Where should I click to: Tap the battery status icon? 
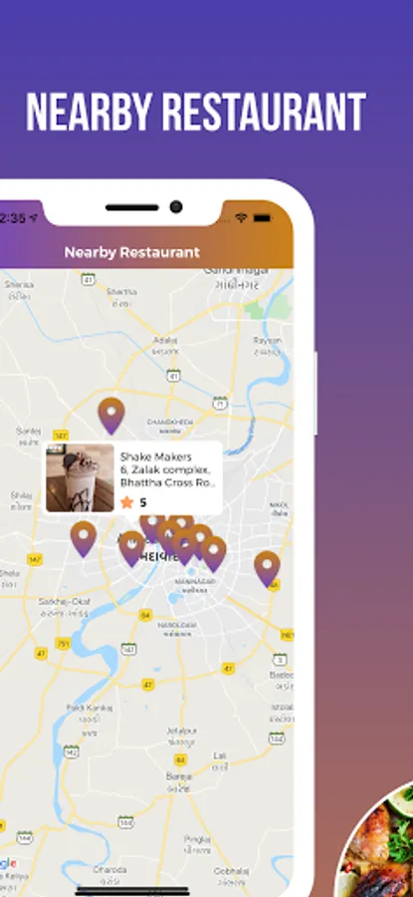tap(262, 218)
